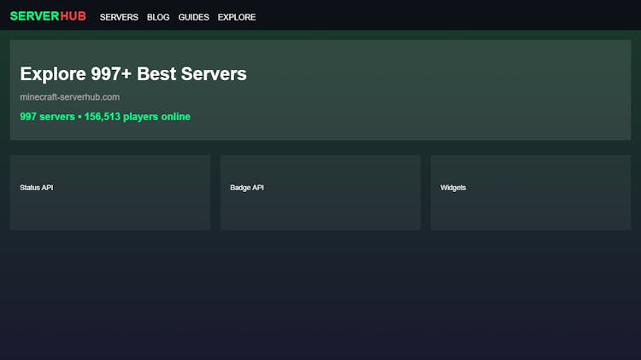Open the Badge API card
This screenshot has height=360, width=641.
(x=320, y=205)
